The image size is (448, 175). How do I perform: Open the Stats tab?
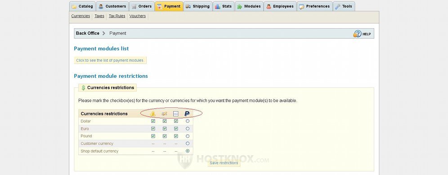click(x=223, y=6)
